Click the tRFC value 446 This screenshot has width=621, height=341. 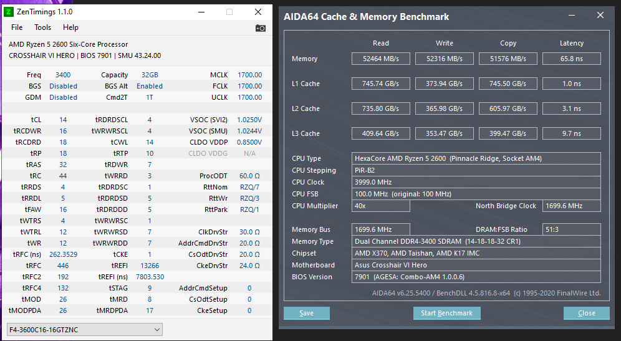[x=63, y=266]
